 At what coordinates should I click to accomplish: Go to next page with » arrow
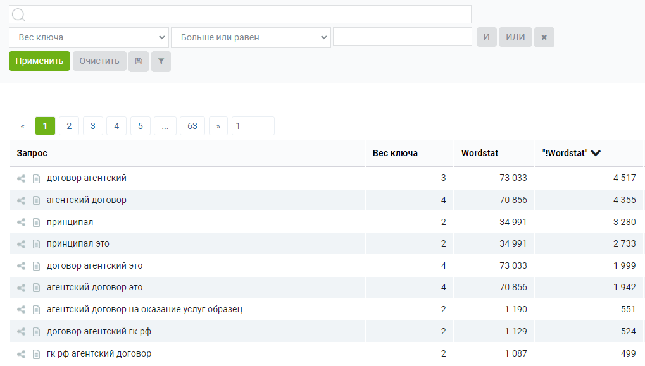click(x=218, y=126)
